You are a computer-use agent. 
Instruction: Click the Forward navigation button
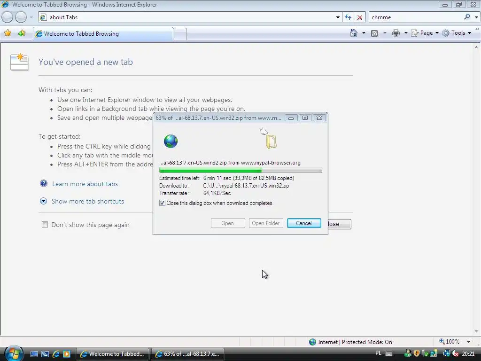21,17
